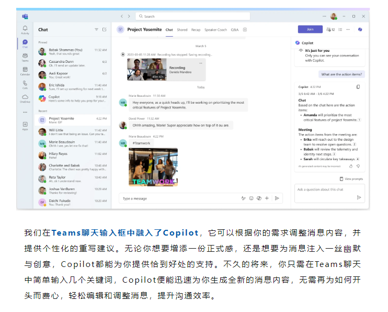Send the Copilot question

point(359,197)
